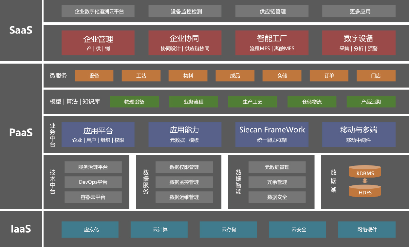
Task: Click the 更多应用 box
Action: point(359,11)
